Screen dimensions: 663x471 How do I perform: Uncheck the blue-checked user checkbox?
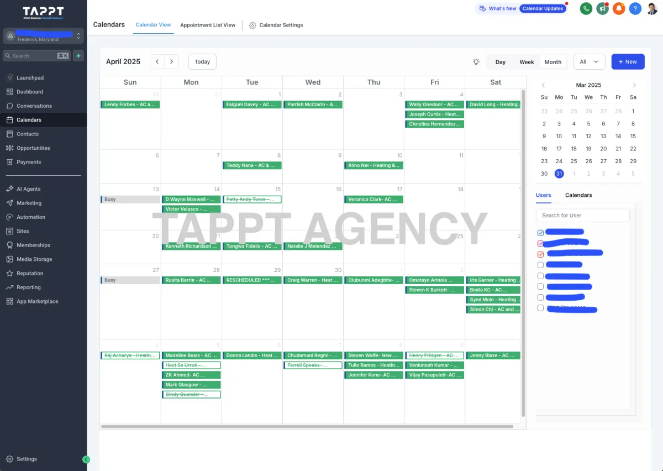(x=540, y=233)
